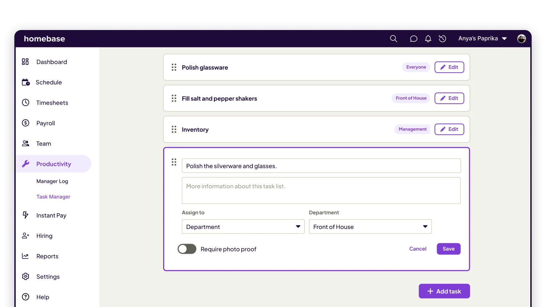Save the Polish the silverware task

click(x=448, y=249)
